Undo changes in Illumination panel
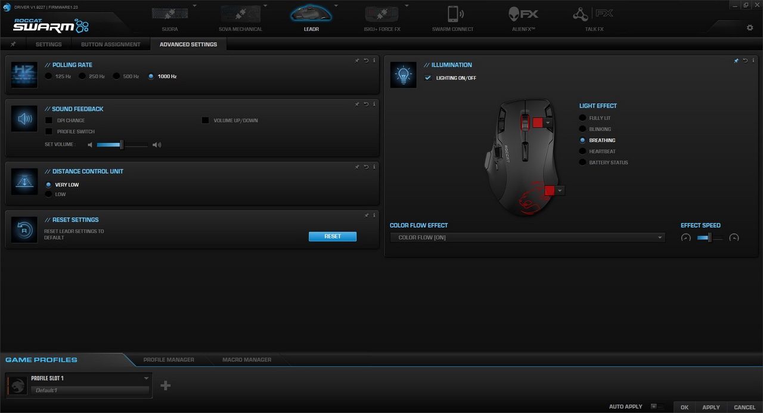The width and height of the screenshot is (763, 413). [x=745, y=60]
